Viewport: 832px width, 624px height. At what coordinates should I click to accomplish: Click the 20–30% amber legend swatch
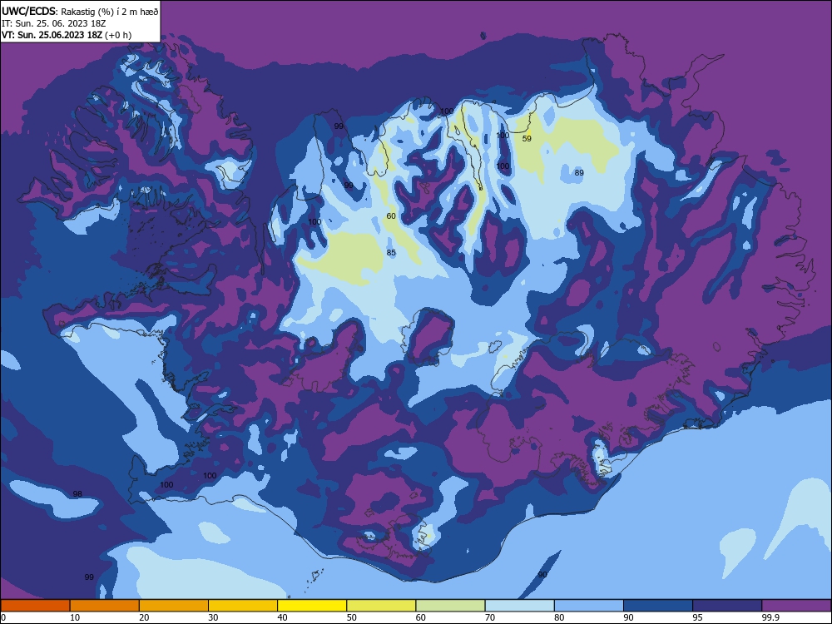pyautogui.click(x=174, y=606)
